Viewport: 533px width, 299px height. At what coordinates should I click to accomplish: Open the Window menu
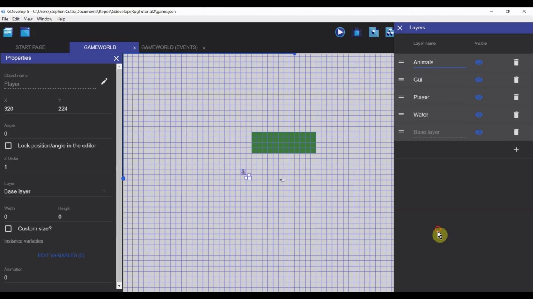(x=45, y=19)
